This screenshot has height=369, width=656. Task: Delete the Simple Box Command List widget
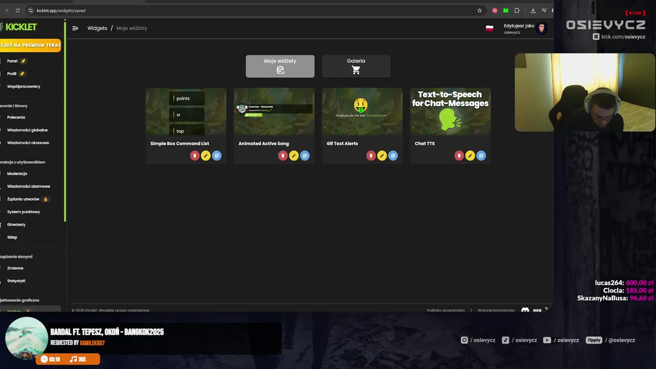coord(195,156)
